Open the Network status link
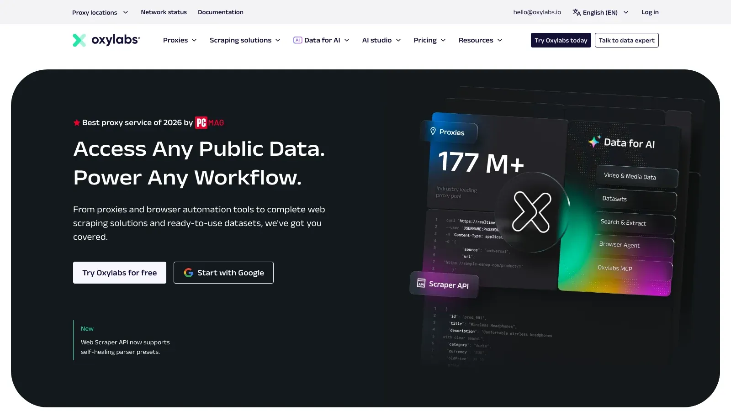The width and height of the screenshot is (731, 411). tap(164, 12)
